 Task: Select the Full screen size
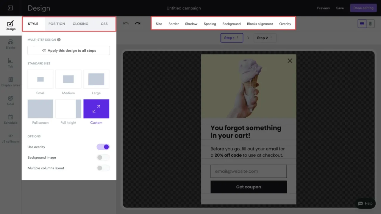pos(40,109)
